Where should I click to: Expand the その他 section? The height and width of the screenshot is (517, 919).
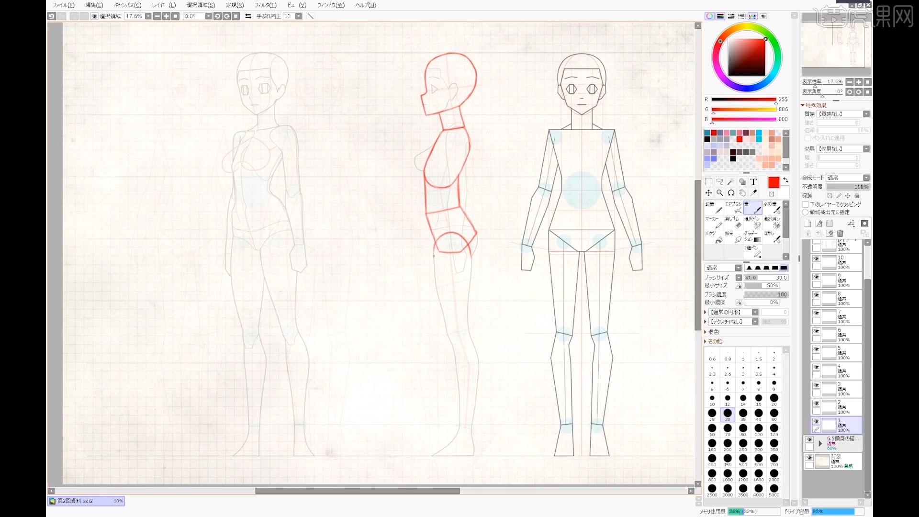point(707,341)
